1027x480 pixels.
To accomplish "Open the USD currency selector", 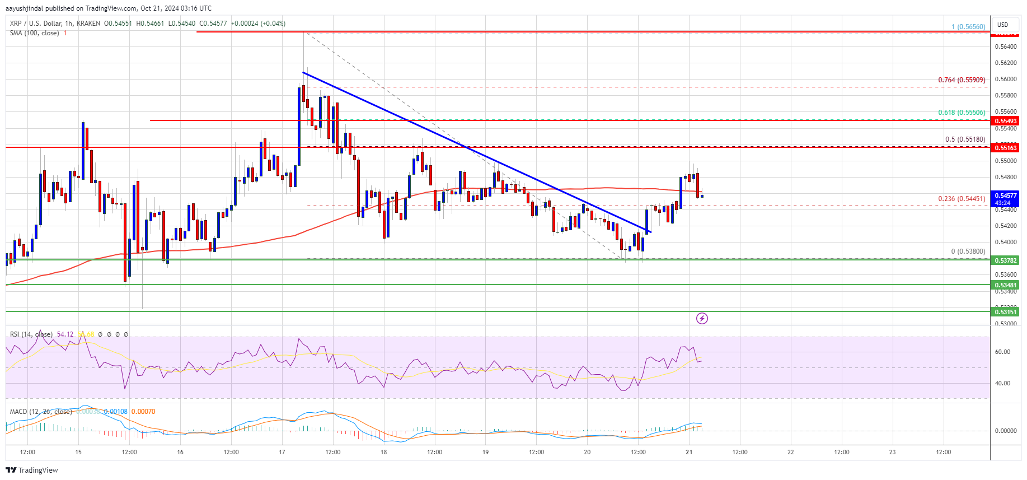I will tap(1002, 25).
